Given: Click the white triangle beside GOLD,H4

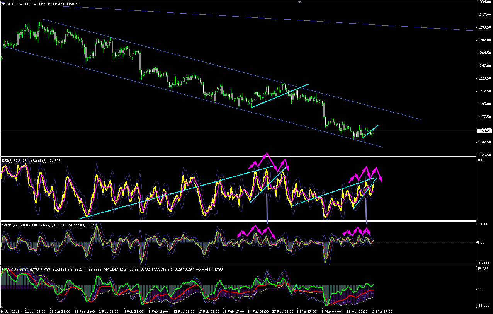Looking at the screenshot, I should (x=3, y=3).
